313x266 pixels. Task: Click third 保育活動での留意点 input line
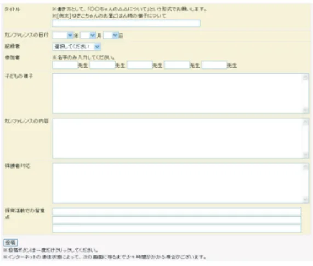click(x=177, y=229)
